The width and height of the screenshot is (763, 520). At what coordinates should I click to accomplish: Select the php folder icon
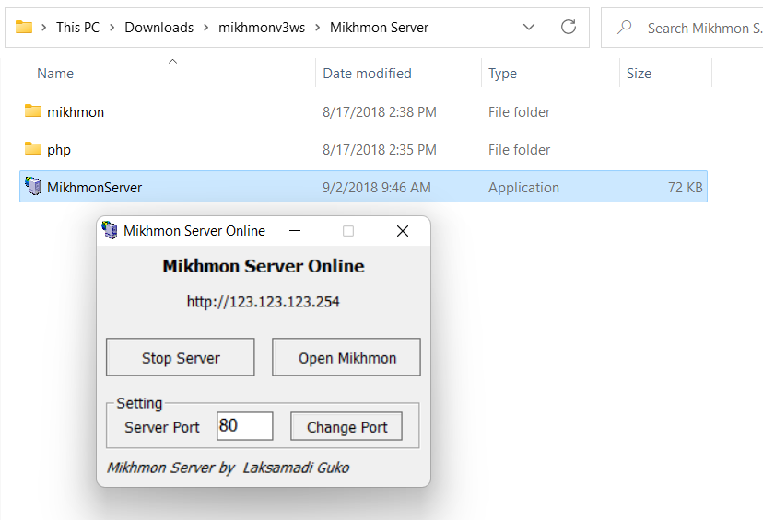33,149
